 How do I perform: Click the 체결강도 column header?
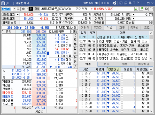[x=142, y=70]
